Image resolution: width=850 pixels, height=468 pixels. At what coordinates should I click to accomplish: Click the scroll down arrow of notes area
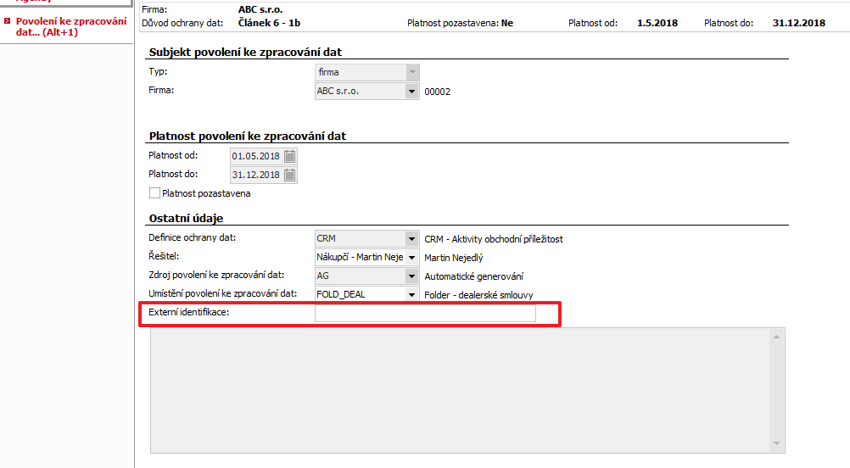(x=776, y=443)
